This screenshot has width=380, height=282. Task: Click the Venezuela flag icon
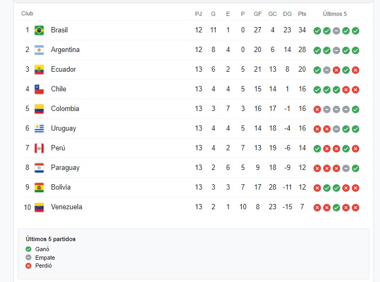(39, 207)
